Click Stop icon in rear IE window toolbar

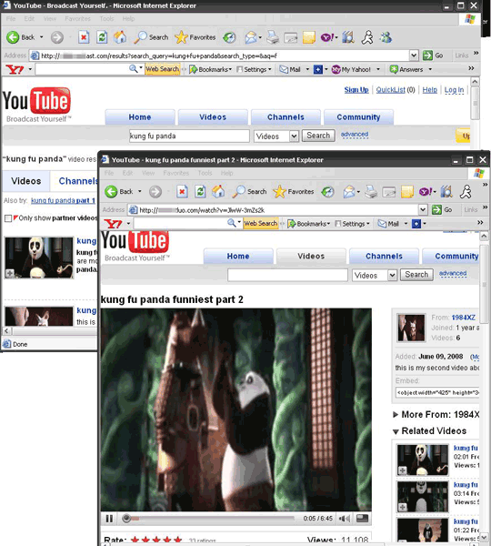pos(84,37)
